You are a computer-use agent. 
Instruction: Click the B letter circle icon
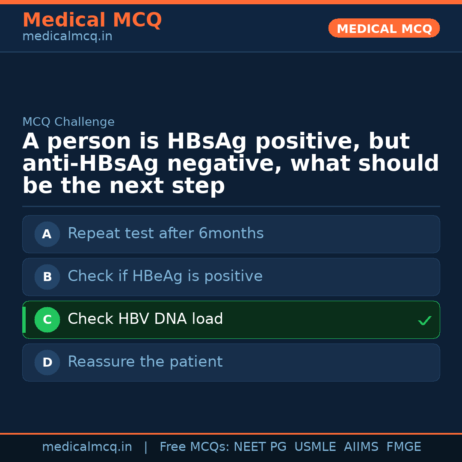[x=47, y=277]
